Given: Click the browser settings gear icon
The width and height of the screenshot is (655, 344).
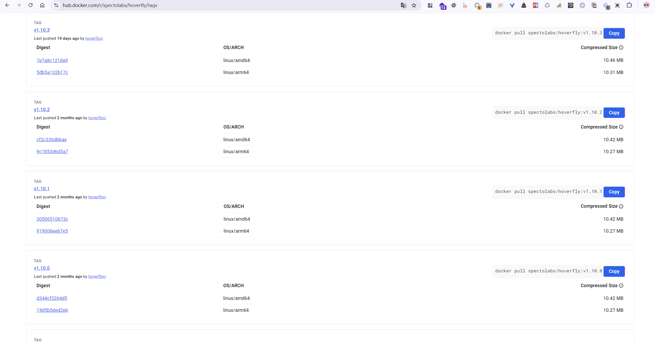Looking at the screenshot, I should coord(454,5).
